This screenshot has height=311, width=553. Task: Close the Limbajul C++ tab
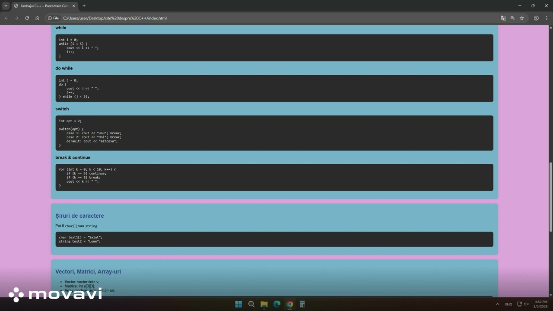[x=73, y=6]
